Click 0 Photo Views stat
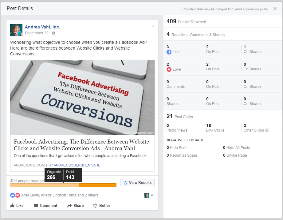The width and height of the screenshot is (283, 220). 177,128
